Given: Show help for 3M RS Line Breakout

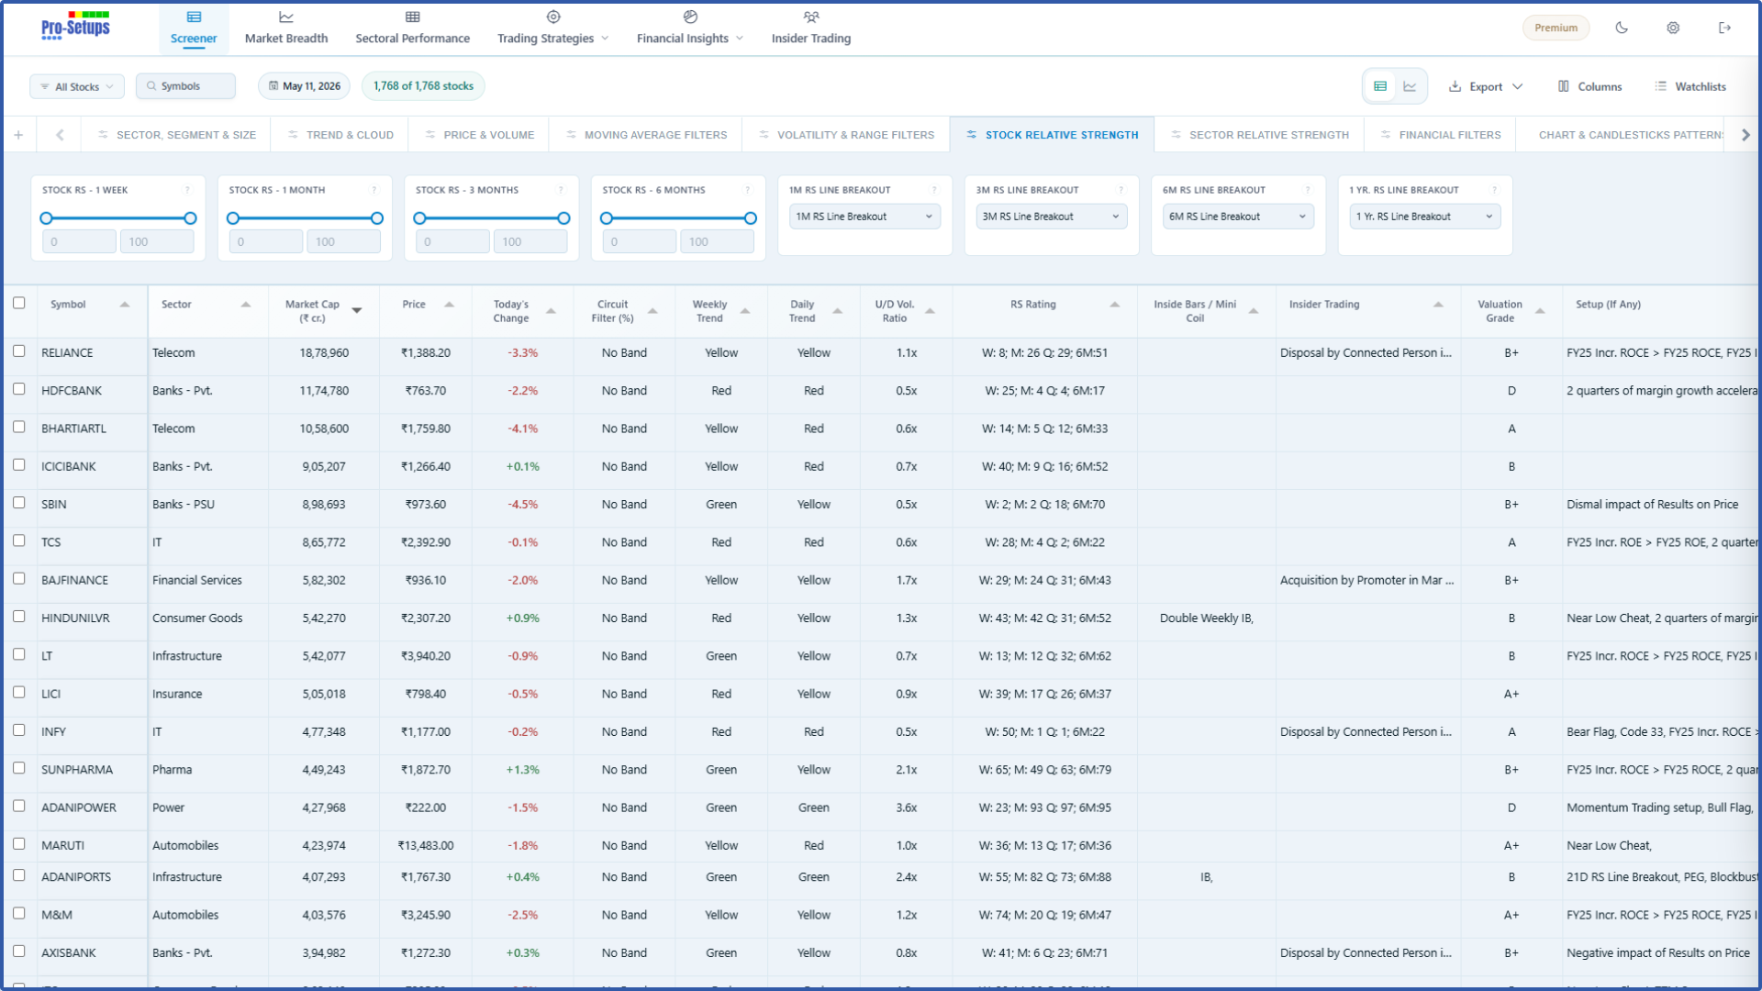Looking at the screenshot, I should (x=1121, y=190).
